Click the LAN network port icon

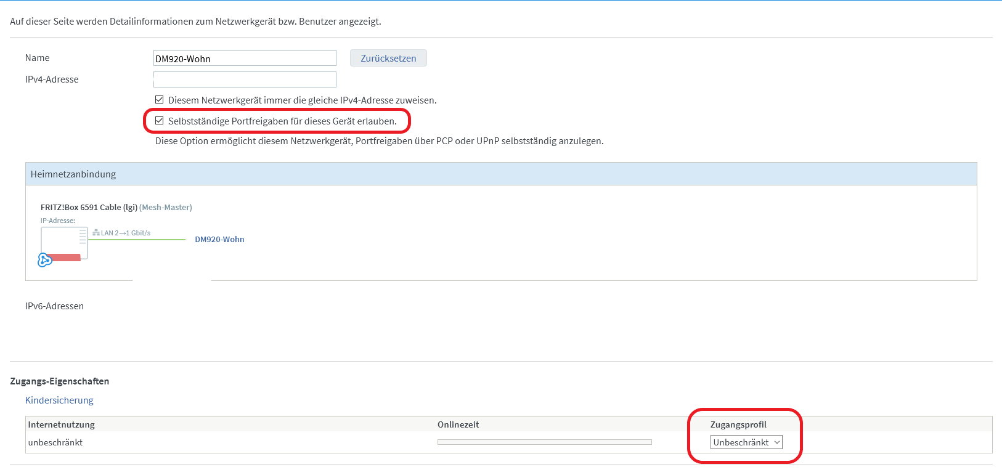[96, 233]
